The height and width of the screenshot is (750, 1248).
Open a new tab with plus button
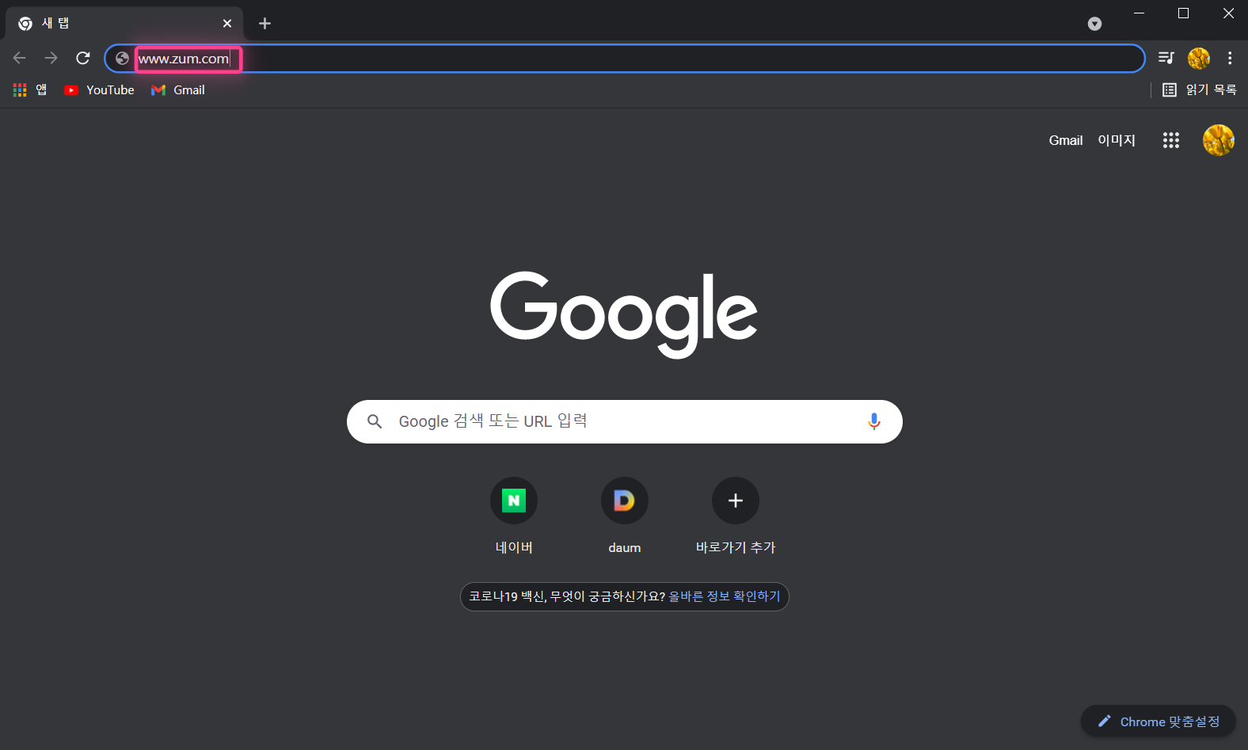[264, 24]
